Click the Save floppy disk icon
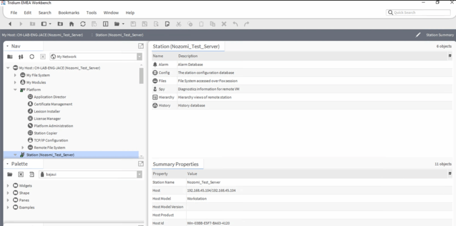The image size is (456, 226). pos(133,24)
